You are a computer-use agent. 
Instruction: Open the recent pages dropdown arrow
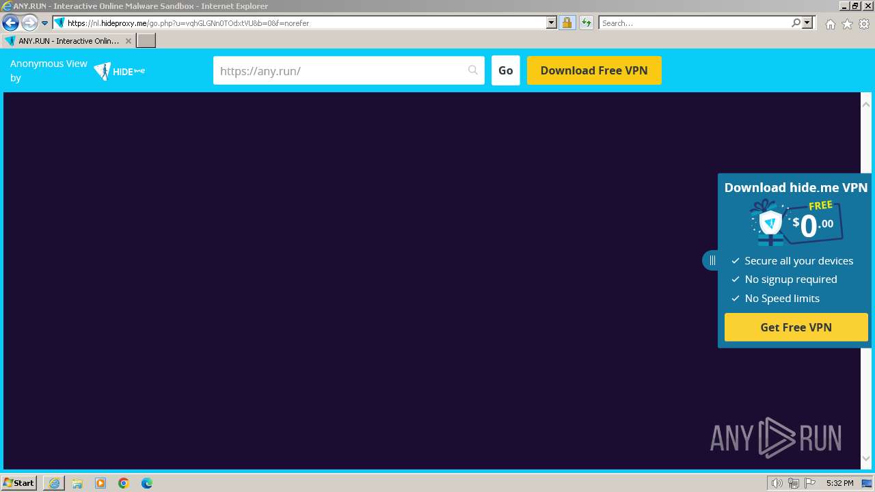[x=45, y=23]
